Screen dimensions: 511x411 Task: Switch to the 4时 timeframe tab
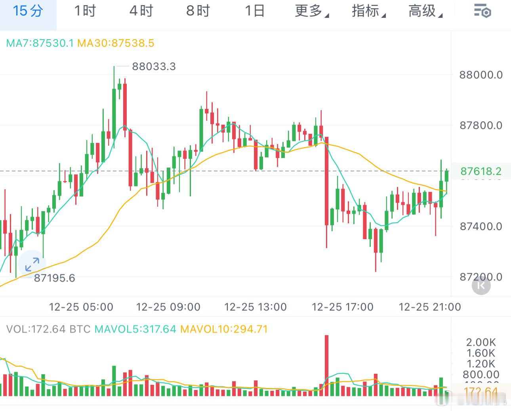pyautogui.click(x=141, y=11)
